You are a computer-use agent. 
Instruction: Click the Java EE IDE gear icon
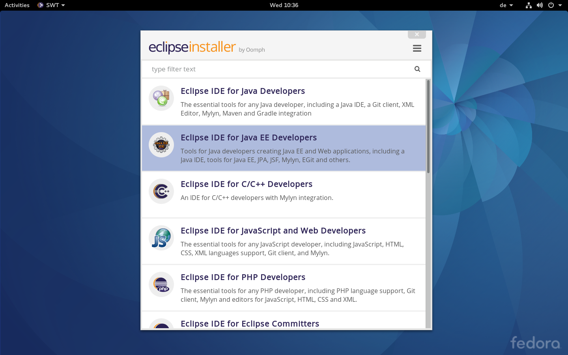tap(161, 145)
